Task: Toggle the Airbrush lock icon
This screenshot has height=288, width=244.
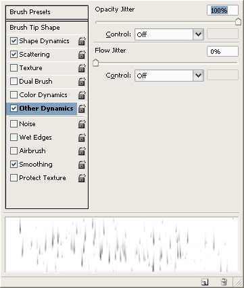Action: tap(82, 151)
